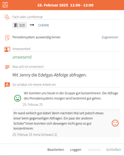Screen dimensions: 124x156
Task: Click the orange neutral smiley face
Action: coord(115,123)
